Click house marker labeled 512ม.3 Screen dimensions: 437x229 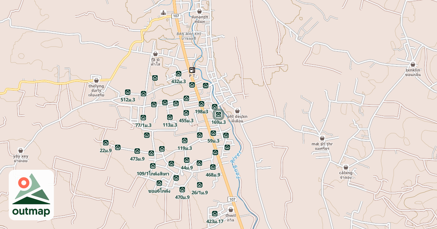click(x=128, y=92)
